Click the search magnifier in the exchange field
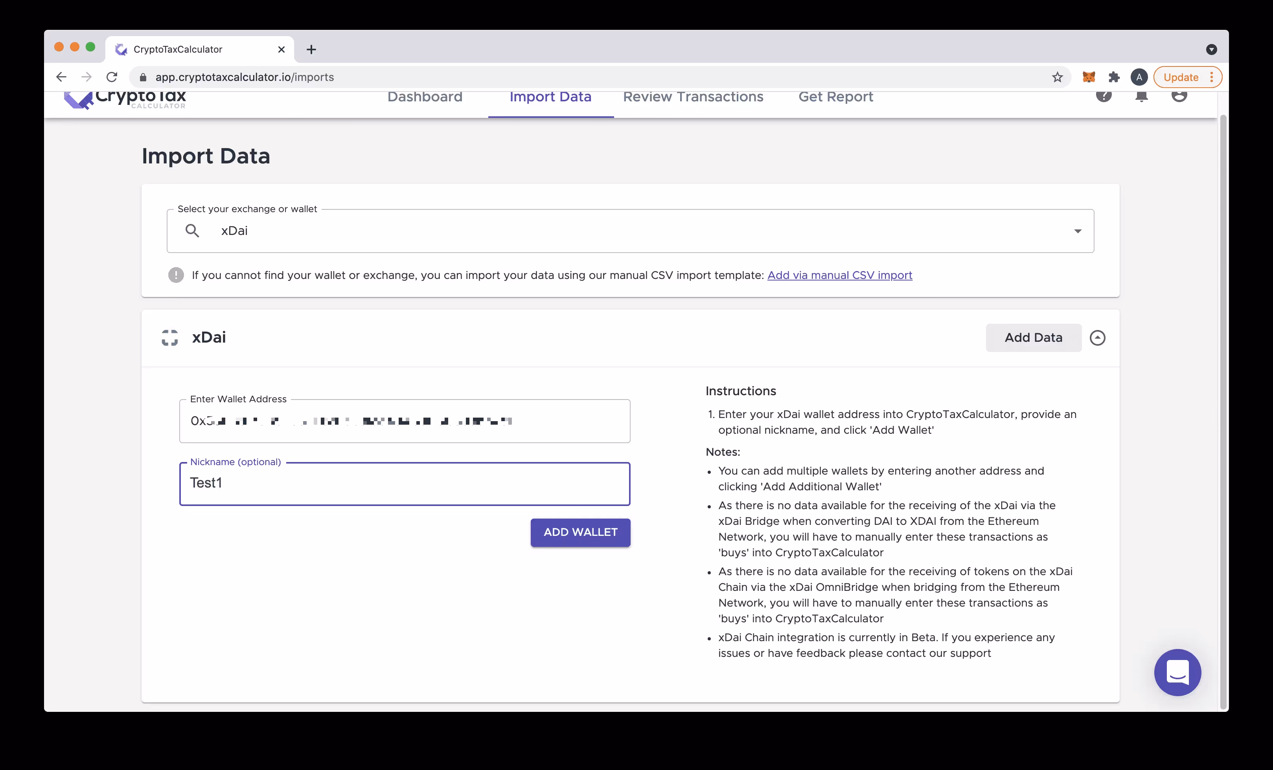Image resolution: width=1273 pixels, height=770 pixels. tap(192, 231)
